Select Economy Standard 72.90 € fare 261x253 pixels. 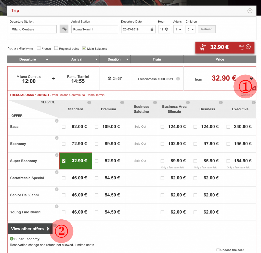click(x=63, y=144)
